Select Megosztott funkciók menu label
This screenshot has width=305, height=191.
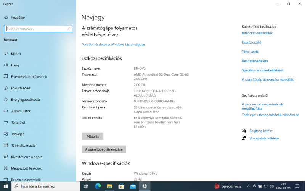pyautogui.click(x=26, y=168)
